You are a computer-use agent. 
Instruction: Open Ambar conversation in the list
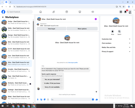click(16, 22)
